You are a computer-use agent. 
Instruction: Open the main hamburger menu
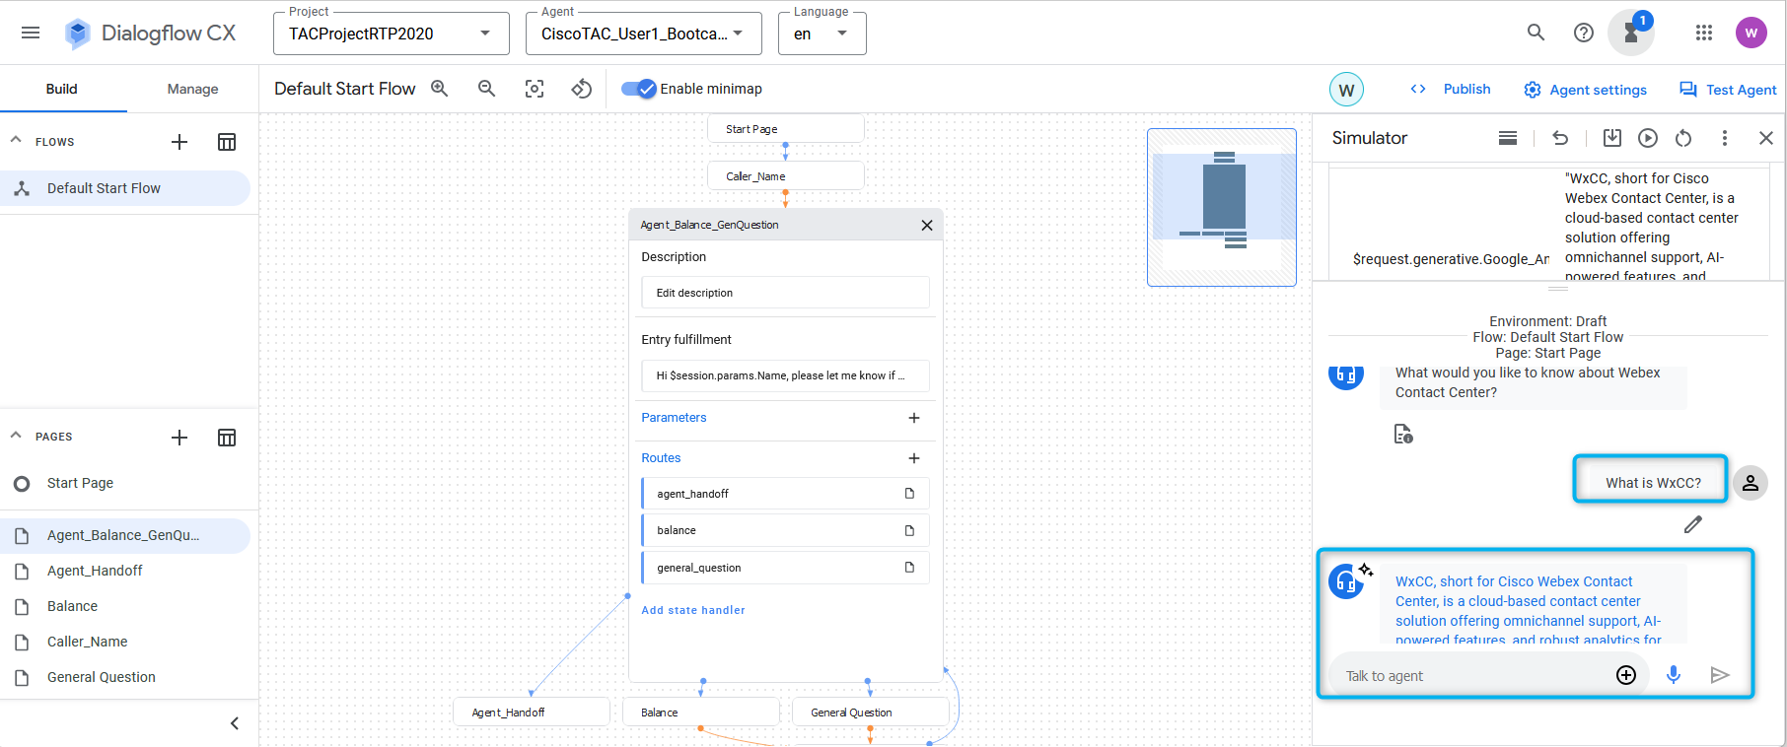(x=31, y=33)
